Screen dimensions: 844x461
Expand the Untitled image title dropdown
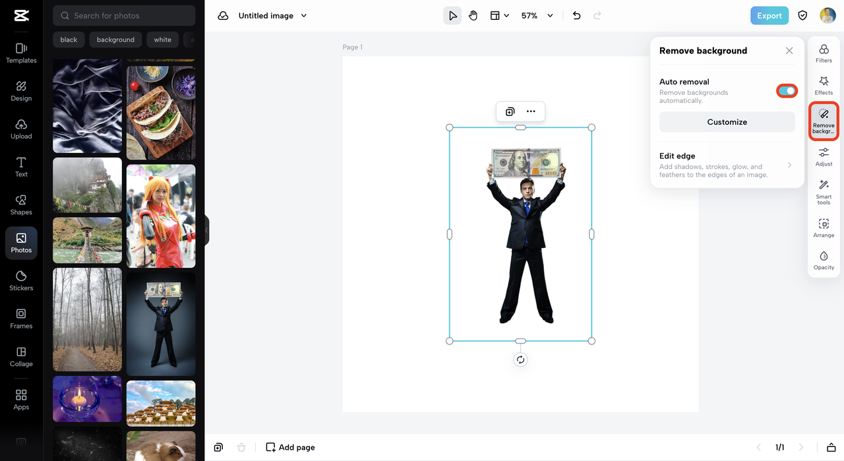click(304, 16)
